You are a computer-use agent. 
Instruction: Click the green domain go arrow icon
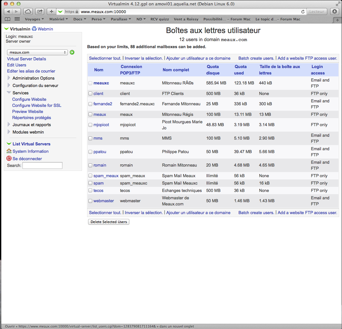click(72, 52)
